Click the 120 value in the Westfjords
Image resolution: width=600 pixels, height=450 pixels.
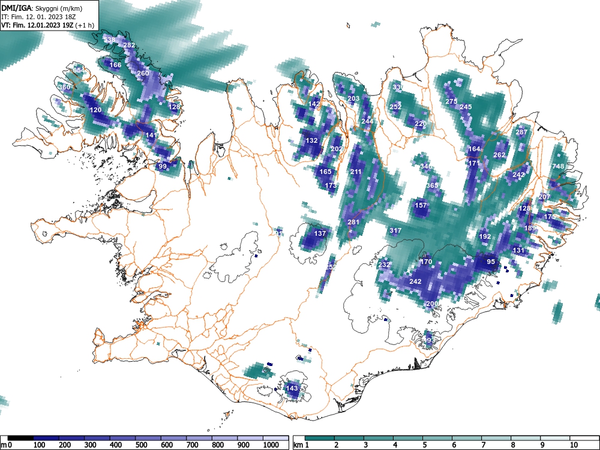(x=95, y=110)
